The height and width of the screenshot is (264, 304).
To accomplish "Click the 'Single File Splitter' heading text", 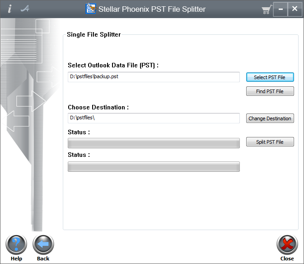I will click(94, 34).
